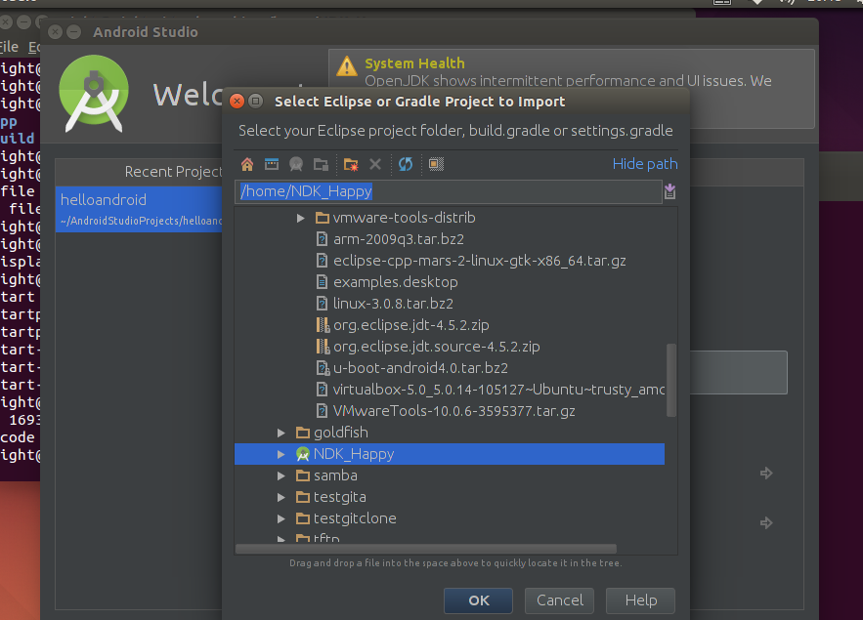Toggle show hidden files and directories
The image size is (863, 620).
[436, 164]
